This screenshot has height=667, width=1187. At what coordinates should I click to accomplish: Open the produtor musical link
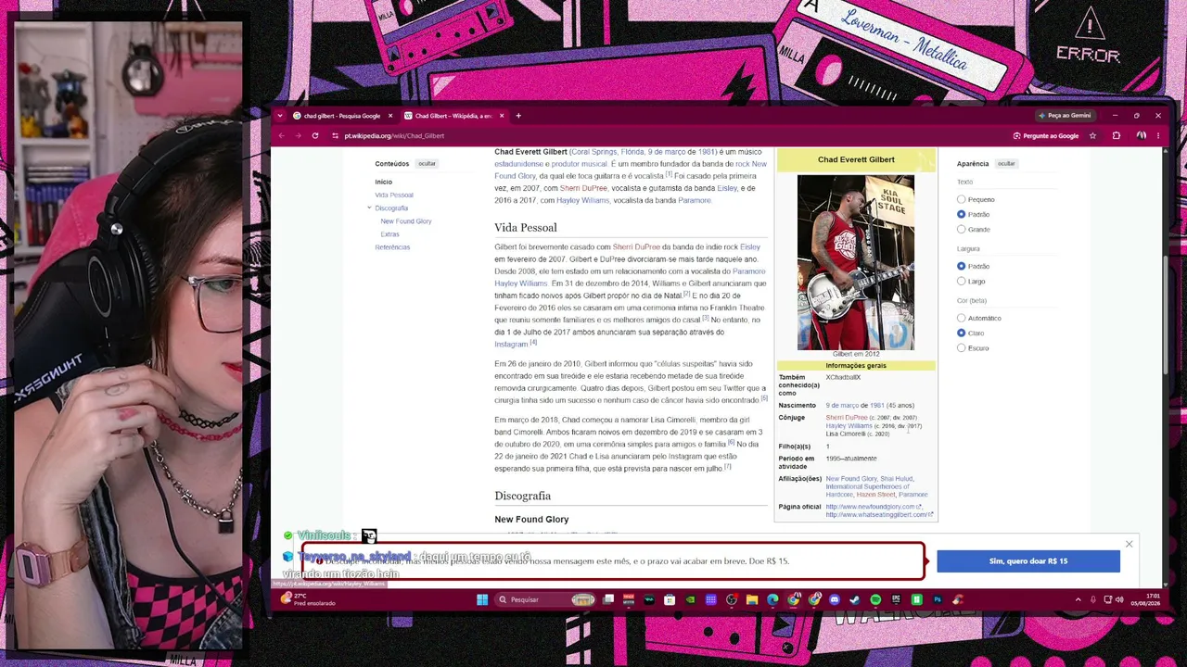coord(579,164)
